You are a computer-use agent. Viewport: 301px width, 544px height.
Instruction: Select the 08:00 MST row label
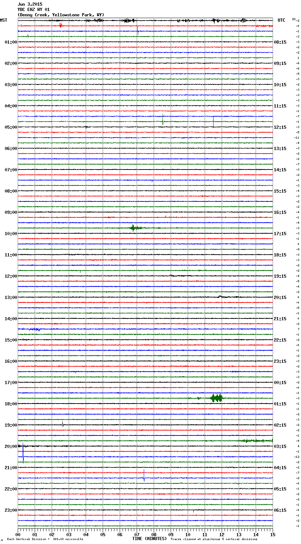[x=11, y=191]
